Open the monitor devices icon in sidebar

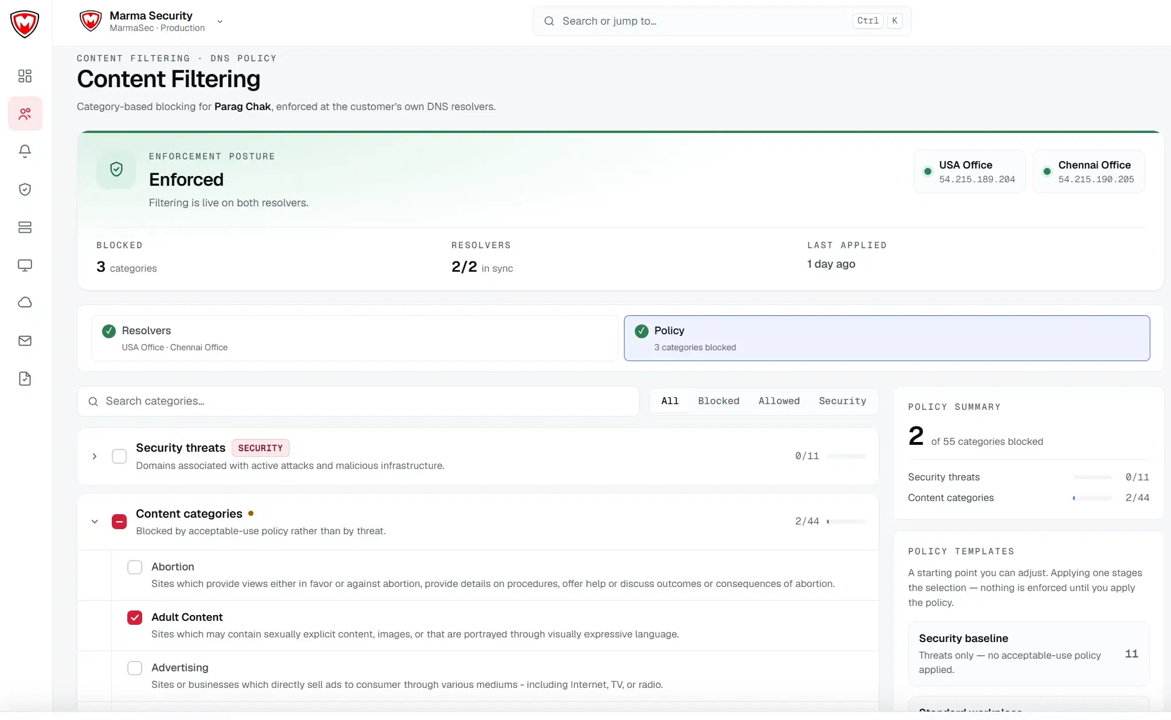25,265
